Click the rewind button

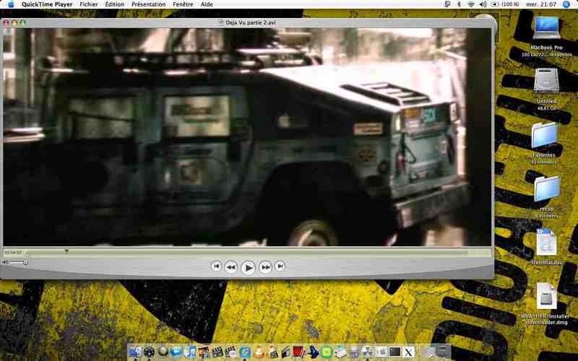click(230, 267)
